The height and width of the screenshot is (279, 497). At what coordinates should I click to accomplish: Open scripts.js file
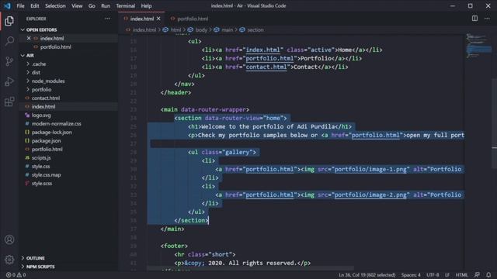point(41,158)
